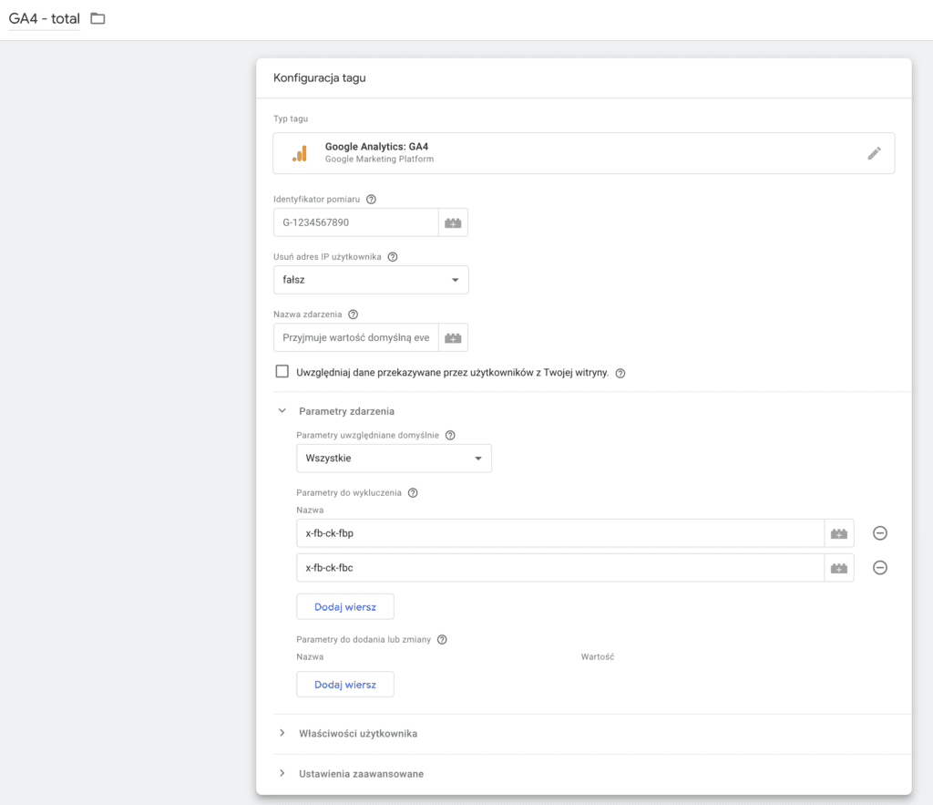Click the x-fb-ck-fbc parameter name field
Screen dimensions: 933x805
(560, 568)
